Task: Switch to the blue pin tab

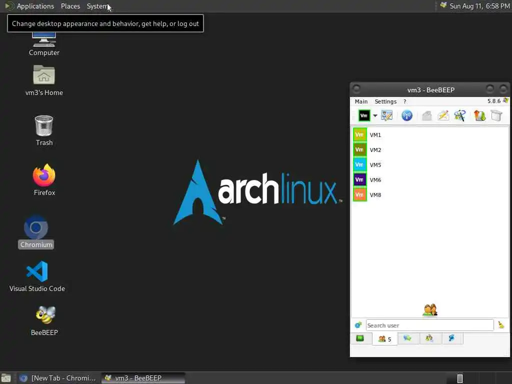Action: pos(451,338)
